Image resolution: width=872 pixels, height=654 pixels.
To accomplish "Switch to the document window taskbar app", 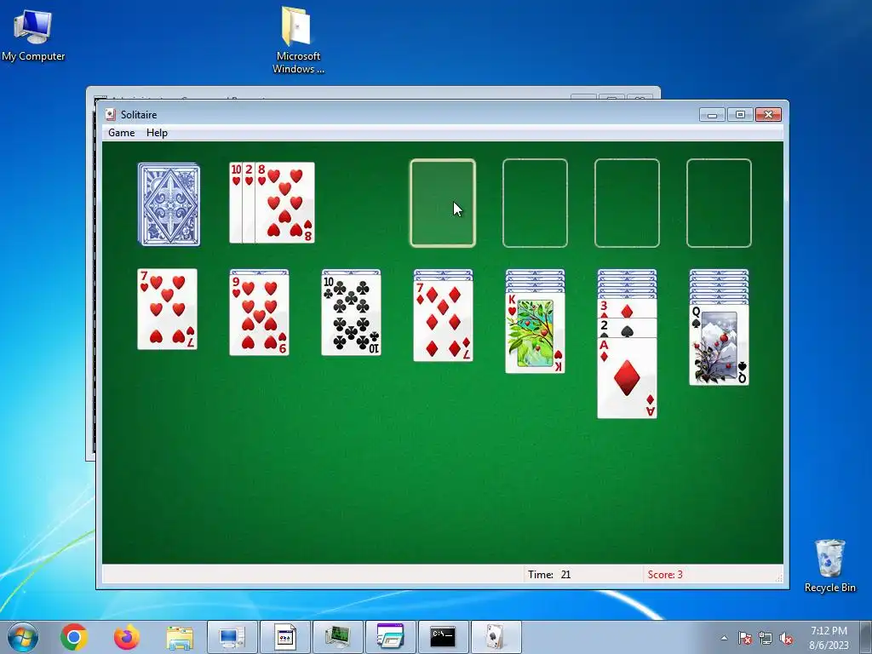I will pos(284,637).
